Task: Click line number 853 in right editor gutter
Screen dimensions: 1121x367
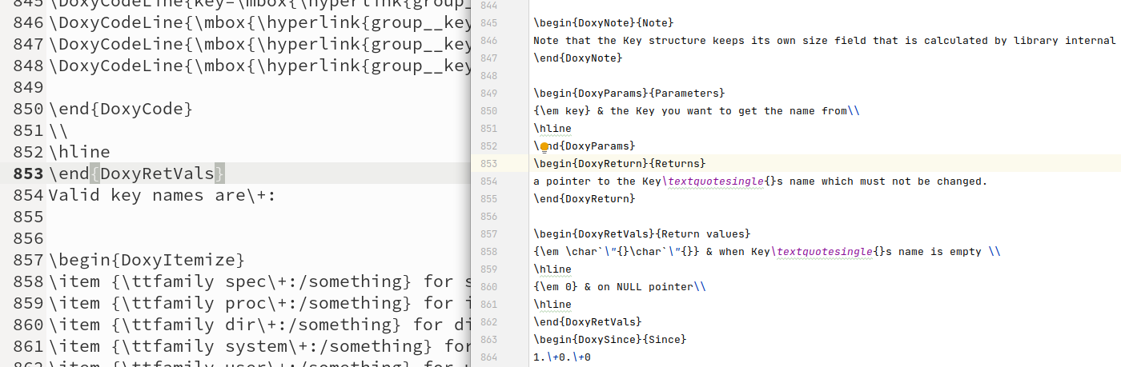Action: [488, 163]
